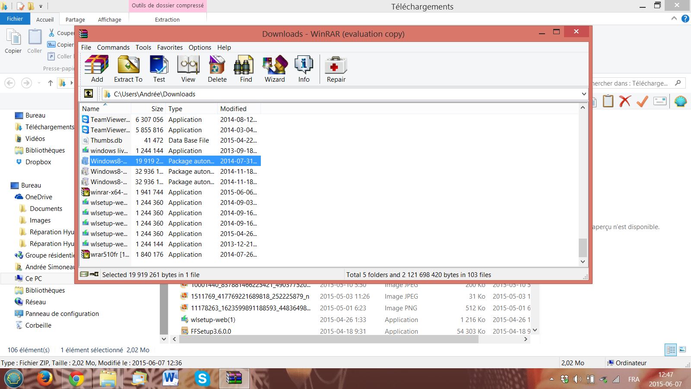This screenshot has width=691, height=389.
Task: Show hidden tray icons arrow
Action: pos(552,379)
